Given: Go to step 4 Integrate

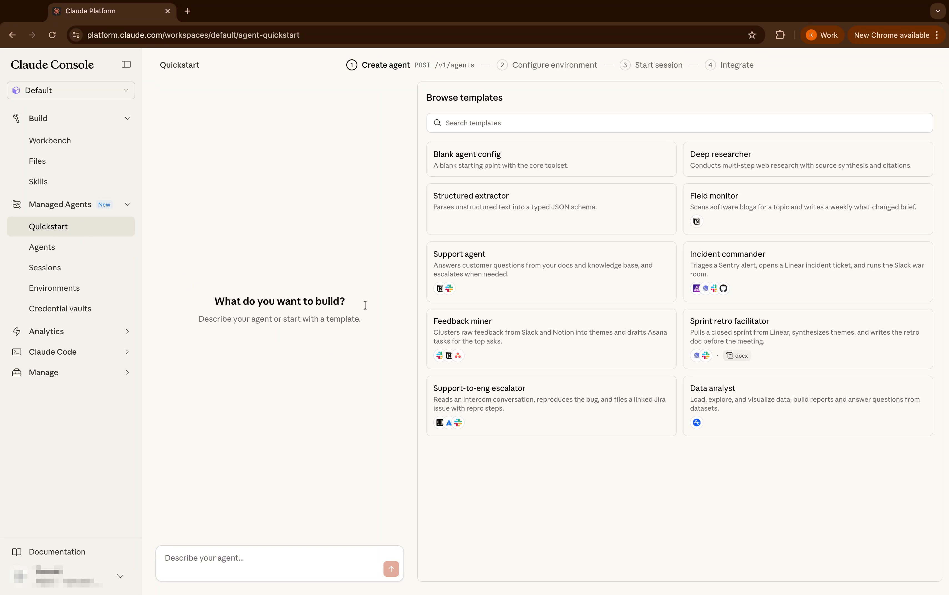Looking at the screenshot, I should tap(729, 65).
